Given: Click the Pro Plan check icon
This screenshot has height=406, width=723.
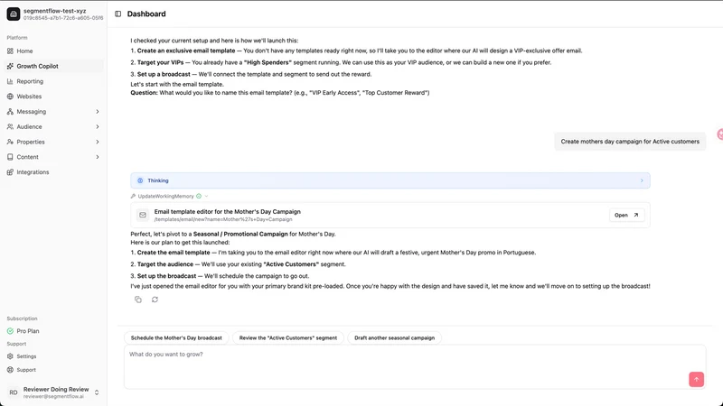Looking at the screenshot, I should coord(10,331).
